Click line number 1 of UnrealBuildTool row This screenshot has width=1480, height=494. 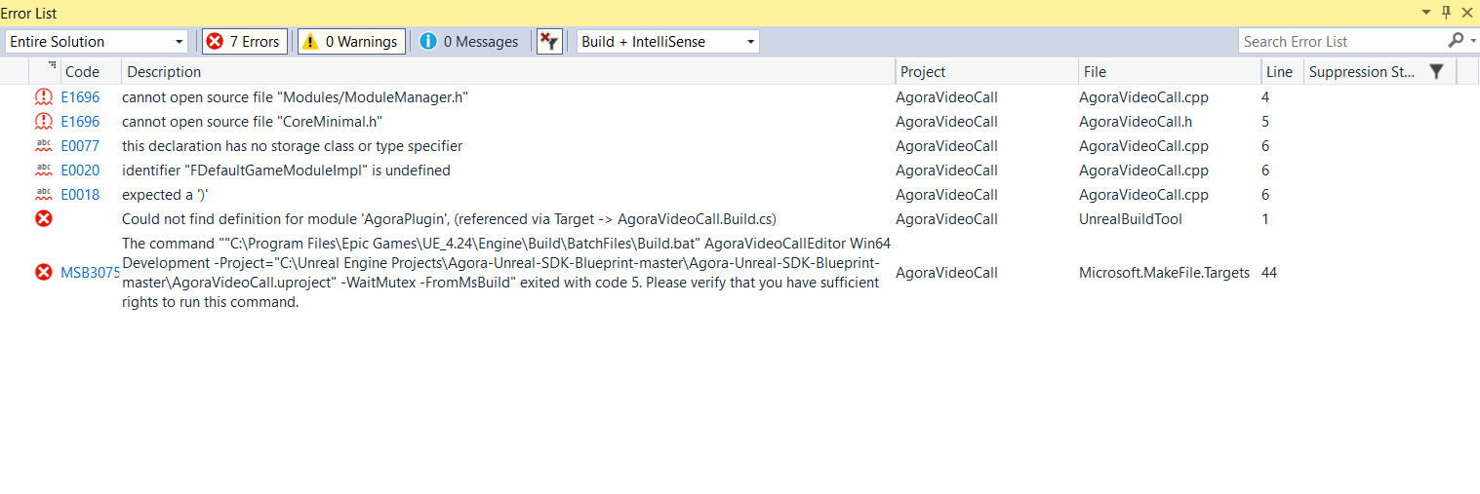click(1265, 219)
